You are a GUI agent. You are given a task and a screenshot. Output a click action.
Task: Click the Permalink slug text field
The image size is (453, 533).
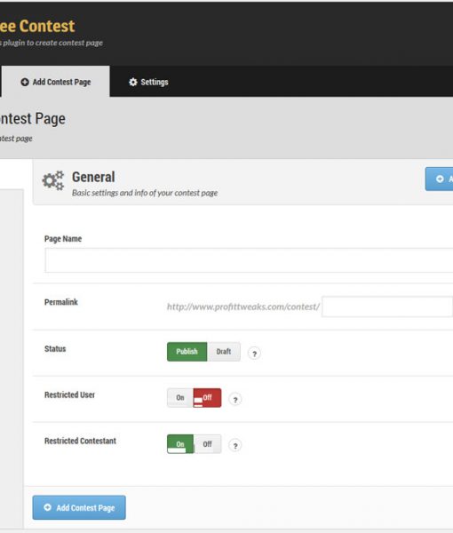coord(387,306)
